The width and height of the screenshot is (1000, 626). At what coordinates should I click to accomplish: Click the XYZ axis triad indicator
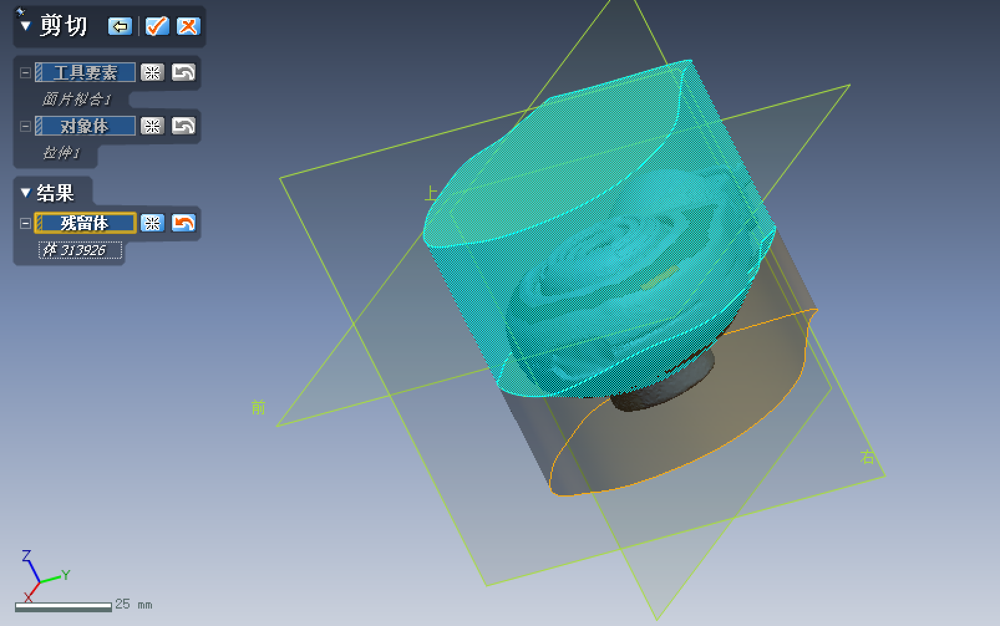pos(45,576)
